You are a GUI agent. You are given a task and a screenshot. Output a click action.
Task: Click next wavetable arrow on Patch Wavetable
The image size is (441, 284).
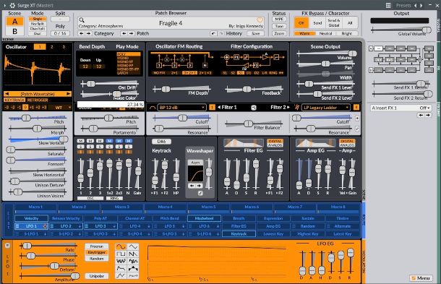pos(69,94)
